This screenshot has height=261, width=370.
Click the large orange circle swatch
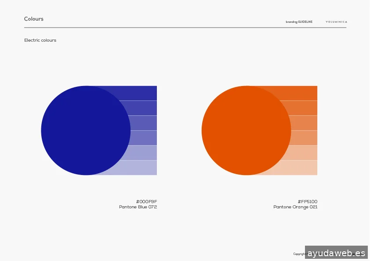tap(246, 130)
